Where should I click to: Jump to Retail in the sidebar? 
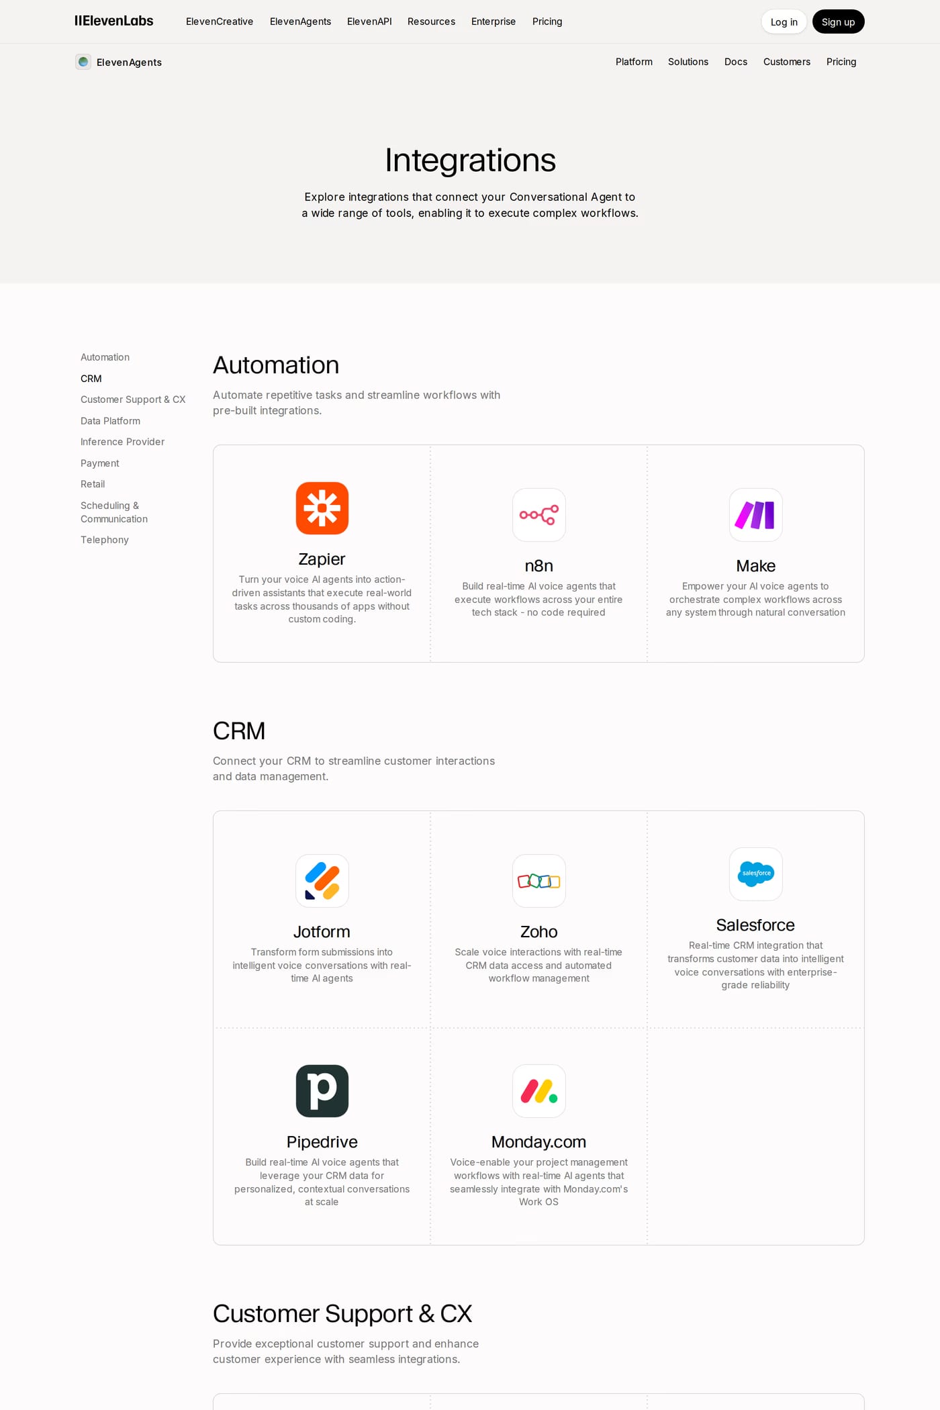point(93,484)
